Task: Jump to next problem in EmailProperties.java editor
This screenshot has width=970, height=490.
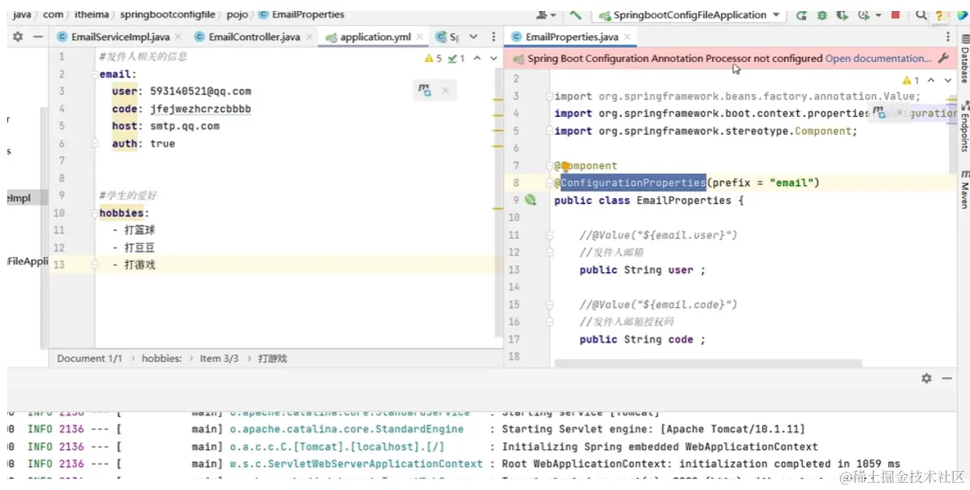Action: tap(947, 80)
